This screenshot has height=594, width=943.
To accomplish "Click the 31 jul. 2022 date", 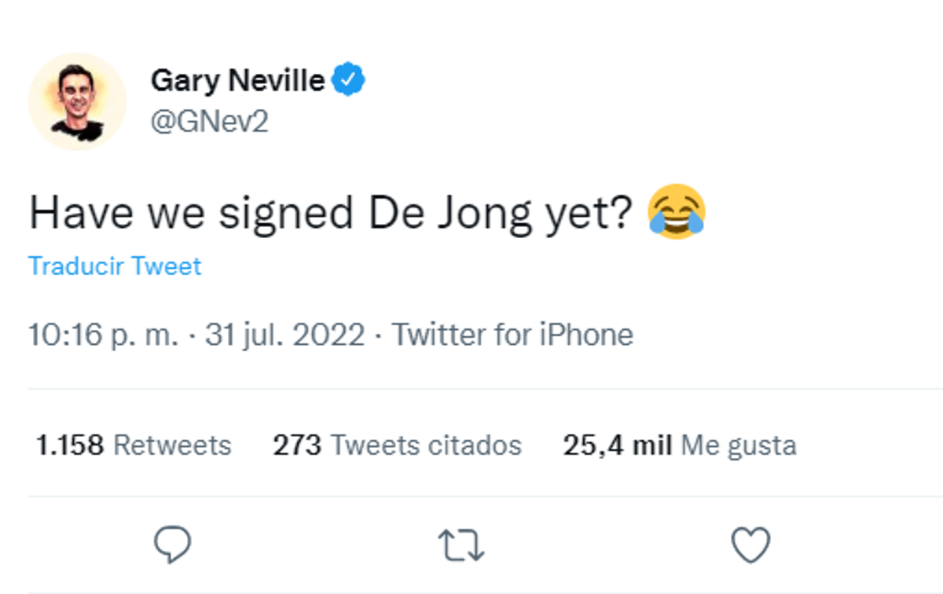I will (284, 335).
